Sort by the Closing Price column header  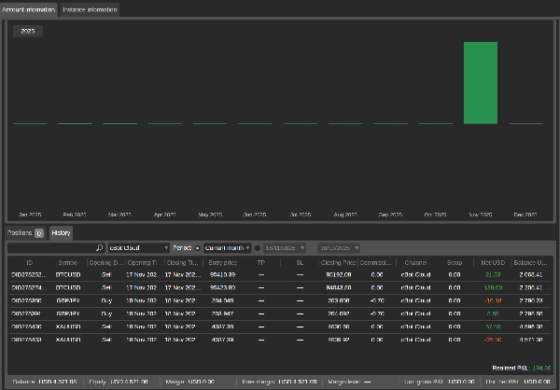[x=338, y=263]
